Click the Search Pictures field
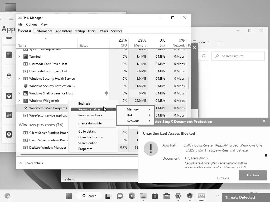The width and height of the screenshot is (270, 202). (238, 56)
